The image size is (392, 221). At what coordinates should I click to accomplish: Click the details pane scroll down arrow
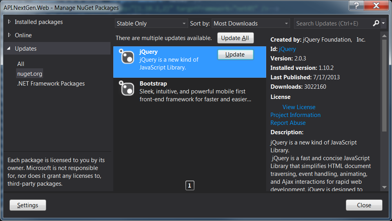coord(384,187)
